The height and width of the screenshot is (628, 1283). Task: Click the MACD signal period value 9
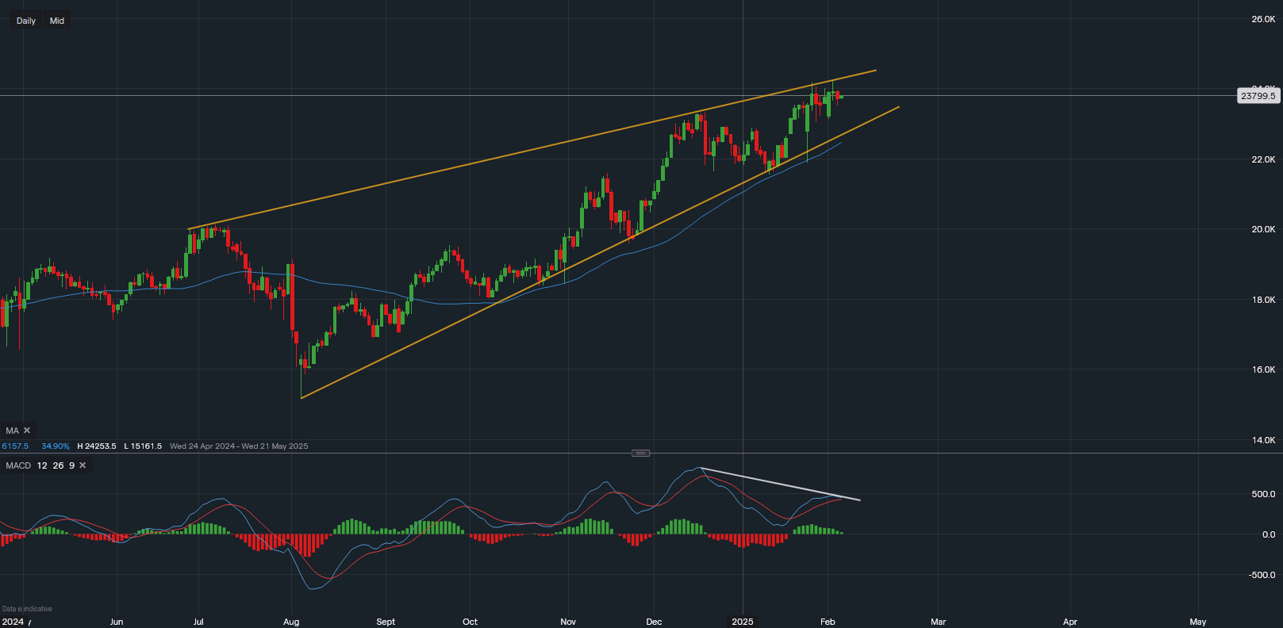71,465
